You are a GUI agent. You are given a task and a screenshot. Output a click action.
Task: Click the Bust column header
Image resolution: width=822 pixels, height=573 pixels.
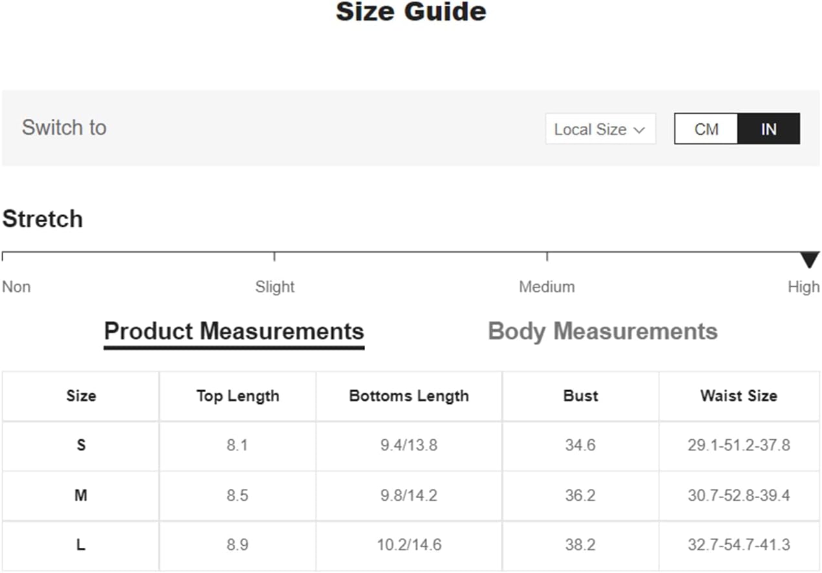580,396
